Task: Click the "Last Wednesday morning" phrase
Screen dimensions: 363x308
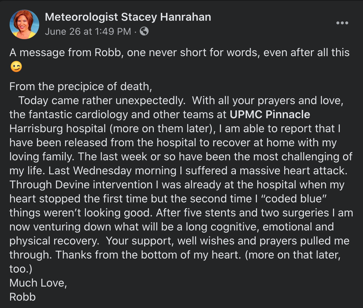Action: pos(112,171)
